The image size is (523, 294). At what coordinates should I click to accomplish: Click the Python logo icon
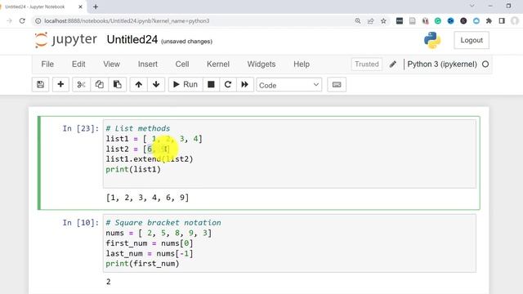pos(432,40)
